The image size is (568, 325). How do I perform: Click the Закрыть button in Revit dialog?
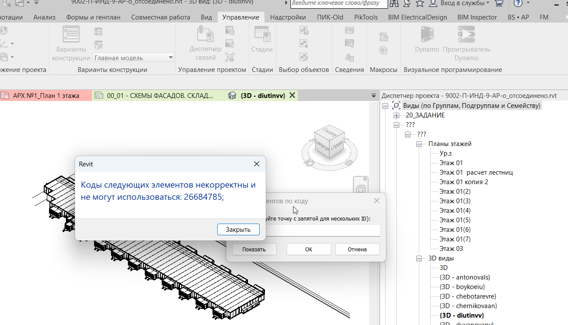click(x=238, y=230)
